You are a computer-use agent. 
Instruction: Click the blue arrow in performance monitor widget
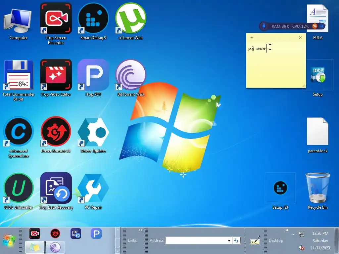[x=322, y=26]
